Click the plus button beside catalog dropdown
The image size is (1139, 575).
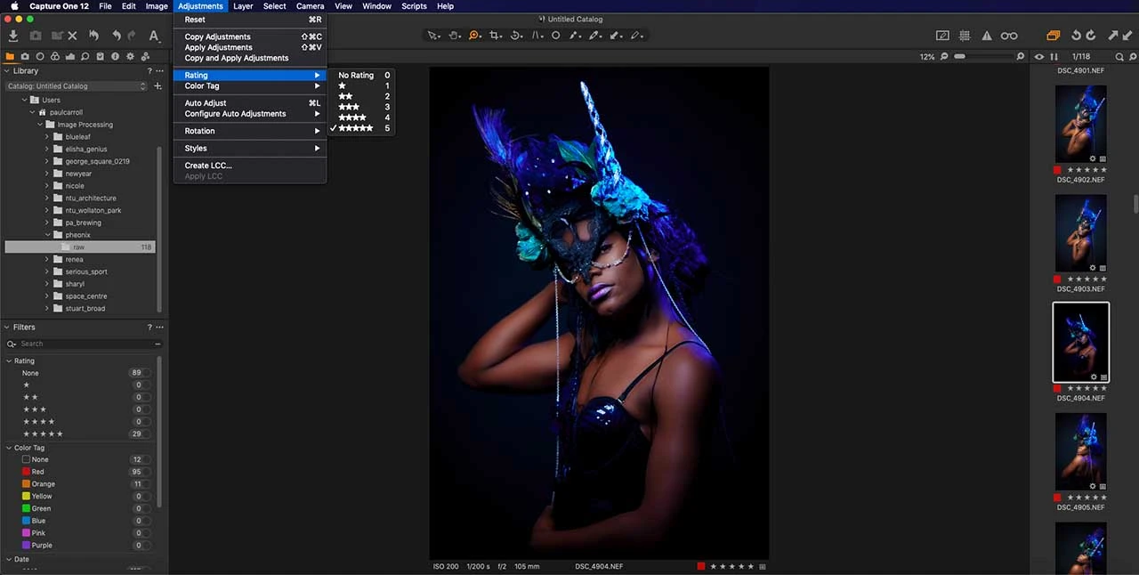click(158, 86)
